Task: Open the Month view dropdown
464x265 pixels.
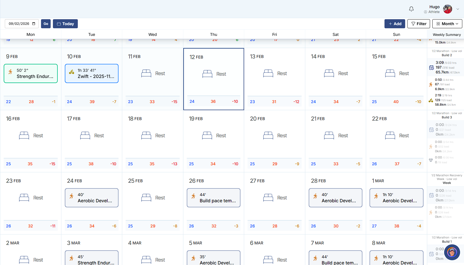Action: tap(447, 24)
